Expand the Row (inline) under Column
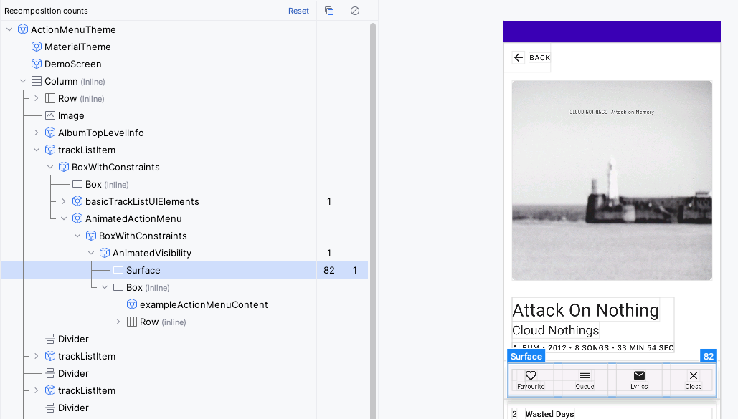Screen dimensions: 738x419 37,98
